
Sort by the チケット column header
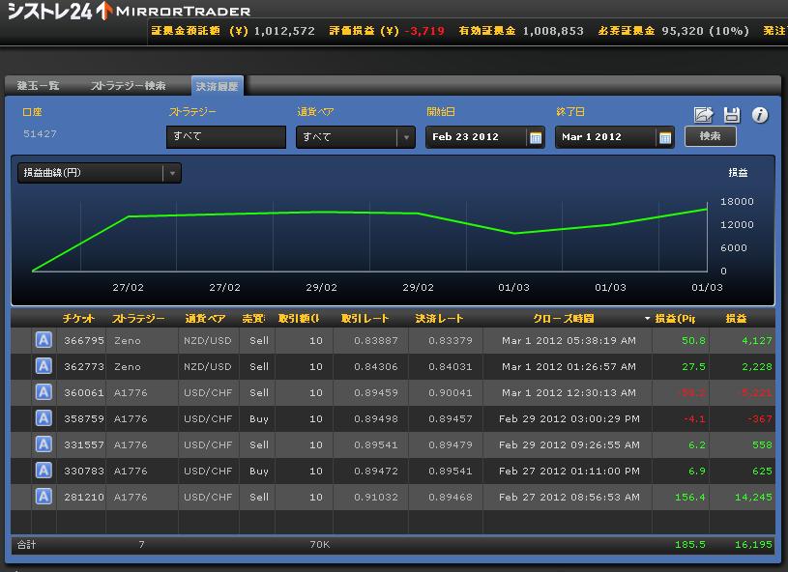tap(78, 319)
